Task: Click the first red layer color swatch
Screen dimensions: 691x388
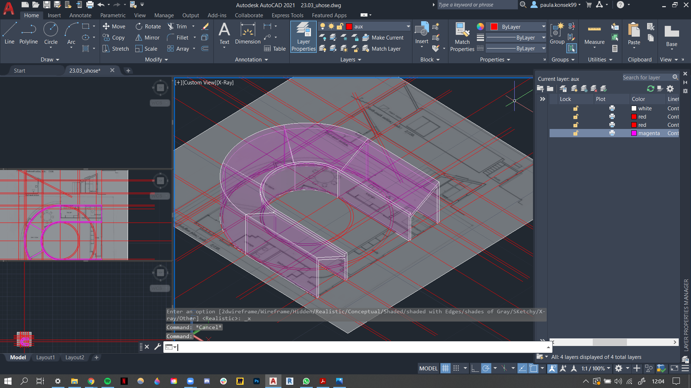Action: 634,117
